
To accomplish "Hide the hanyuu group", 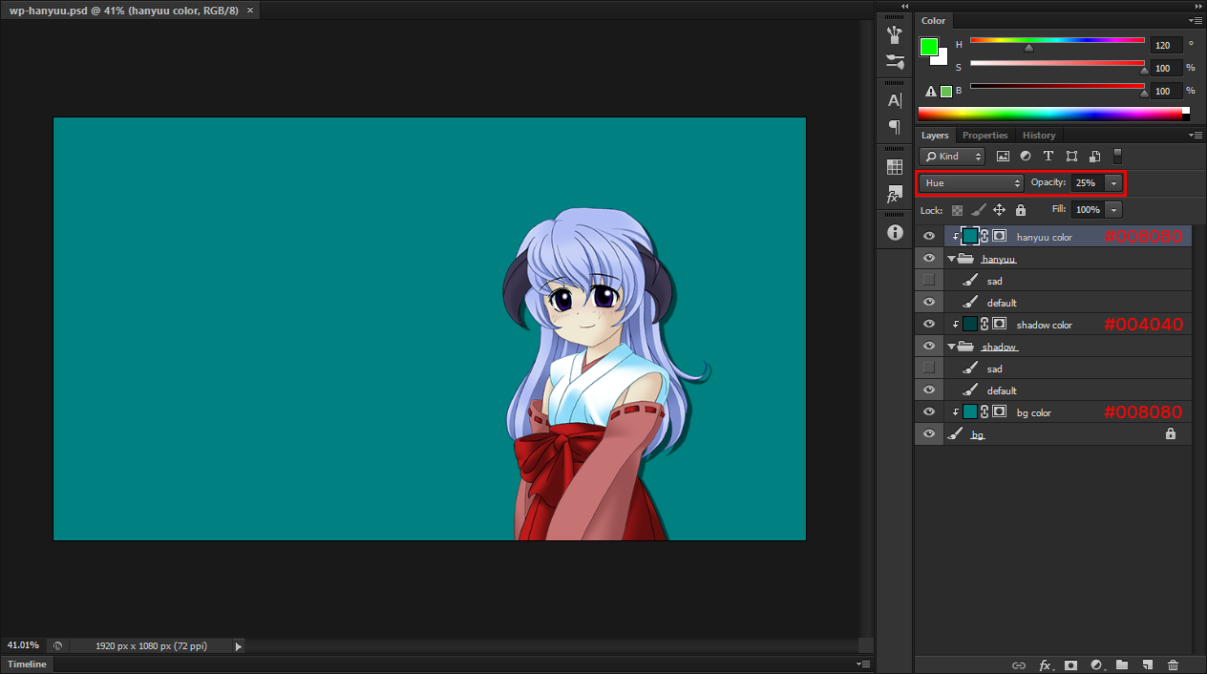I will pyautogui.click(x=929, y=259).
